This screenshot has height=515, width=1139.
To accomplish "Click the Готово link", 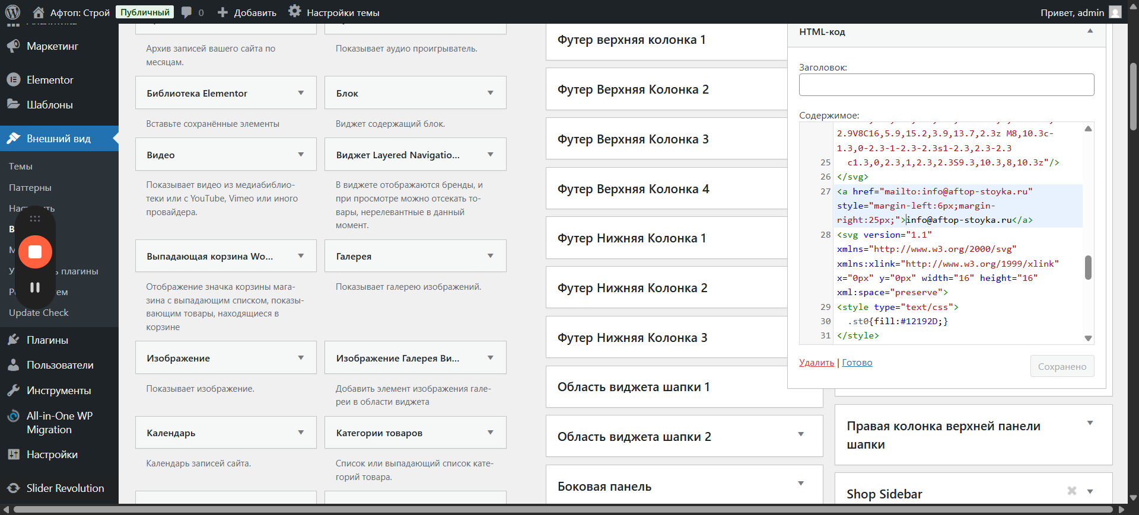I will (857, 363).
